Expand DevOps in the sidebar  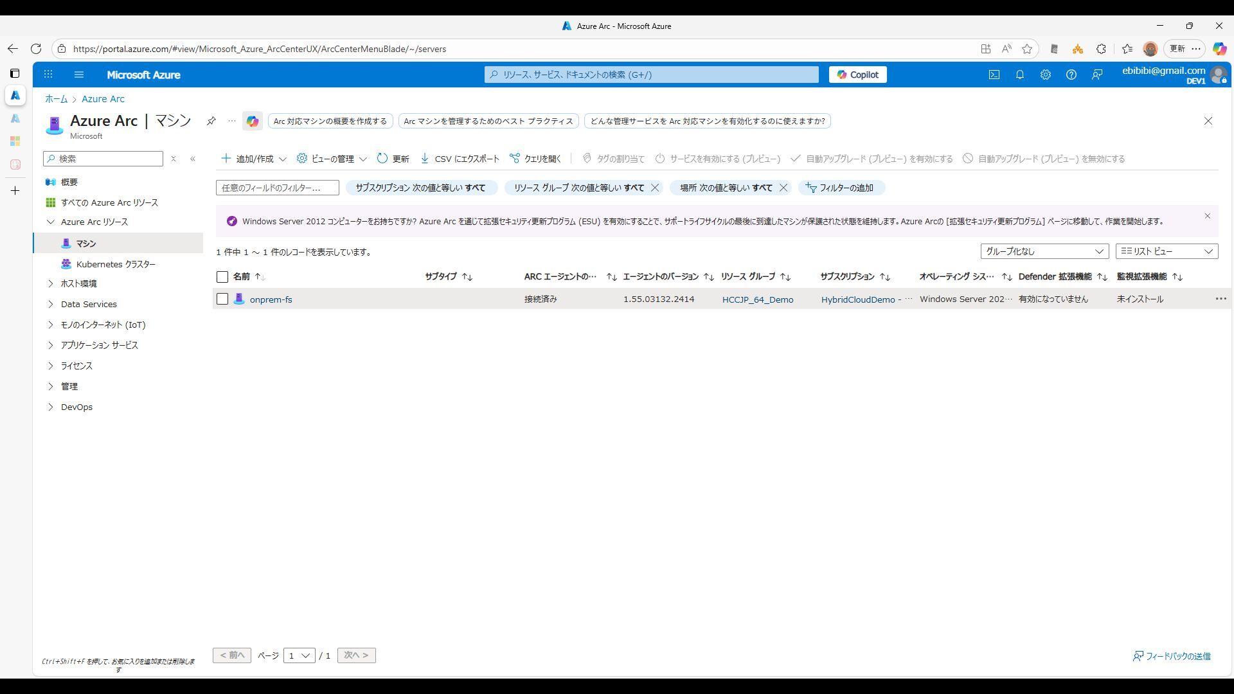pyautogui.click(x=51, y=407)
